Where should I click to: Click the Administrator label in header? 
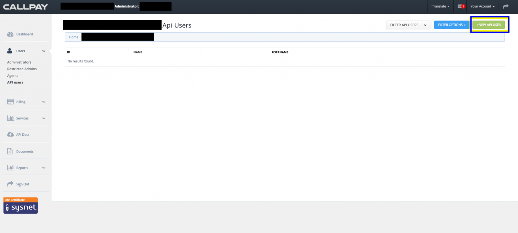[126, 6]
